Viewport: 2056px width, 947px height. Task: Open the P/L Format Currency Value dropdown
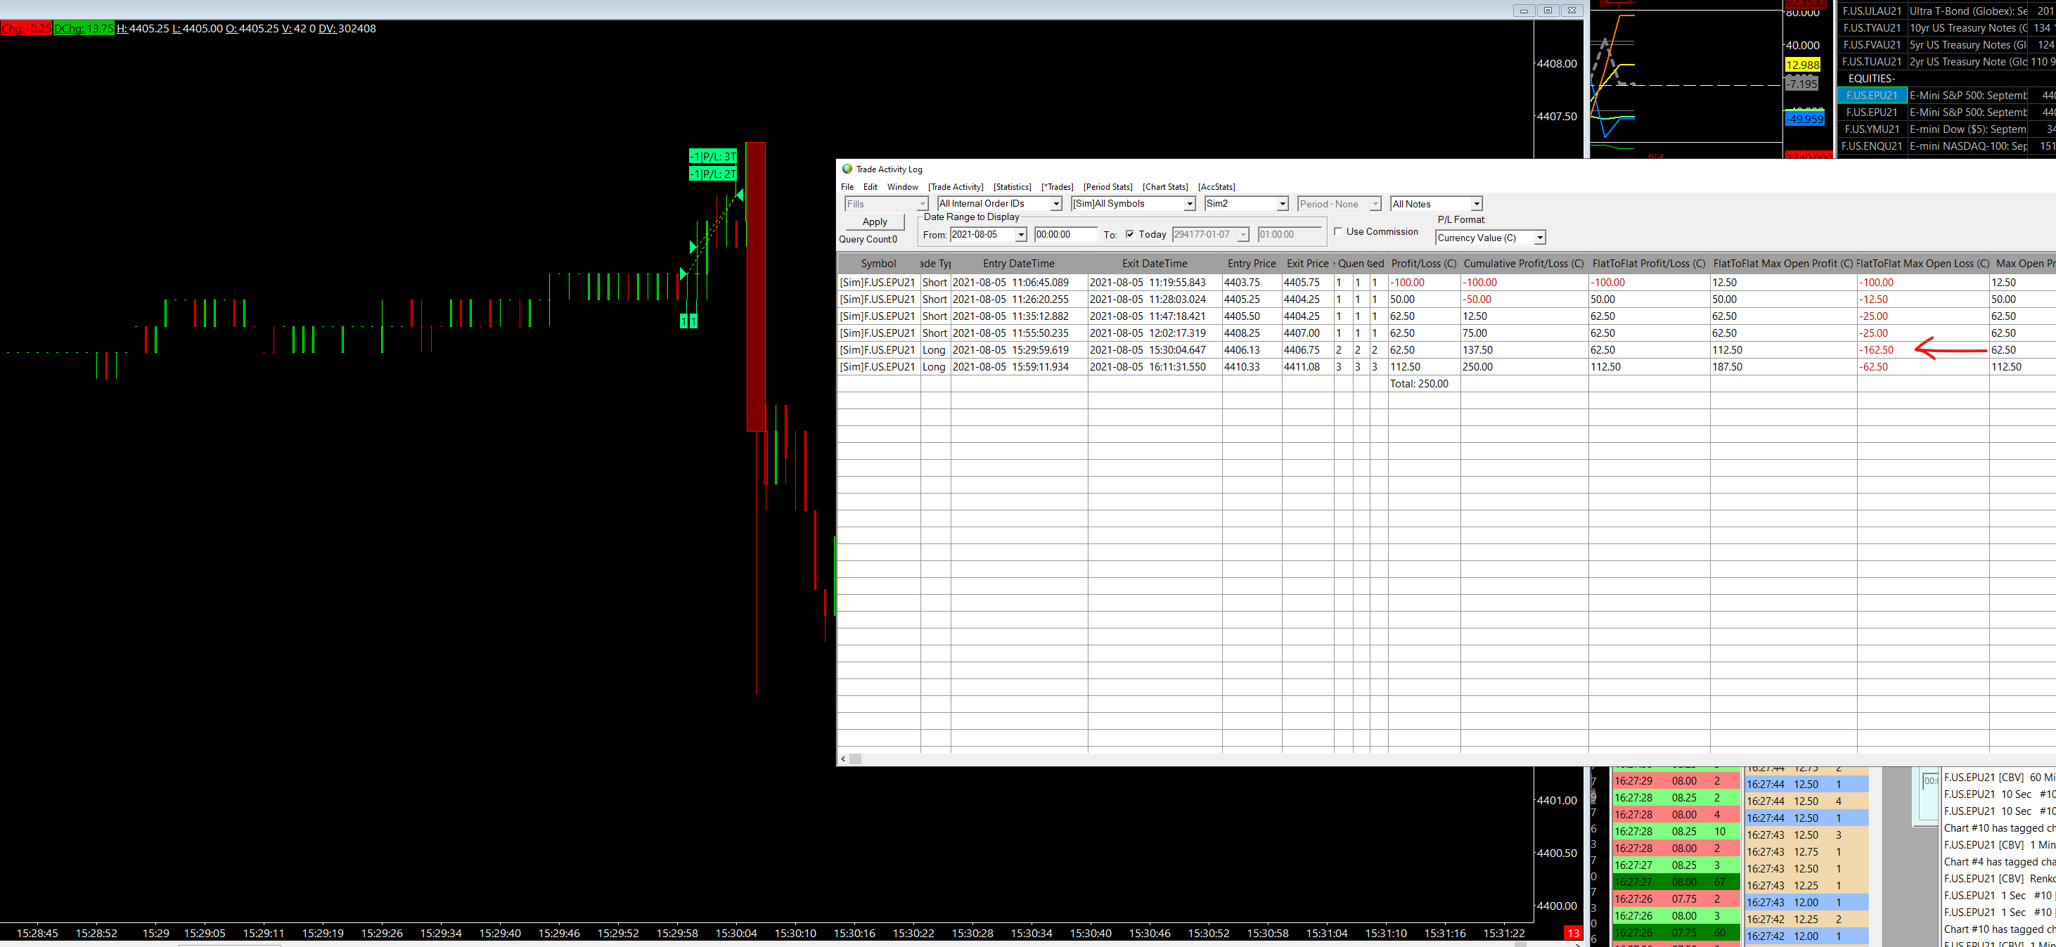1540,238
